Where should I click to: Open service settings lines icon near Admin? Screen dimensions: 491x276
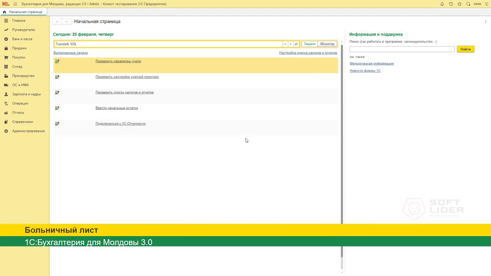[x=486, y=4]
